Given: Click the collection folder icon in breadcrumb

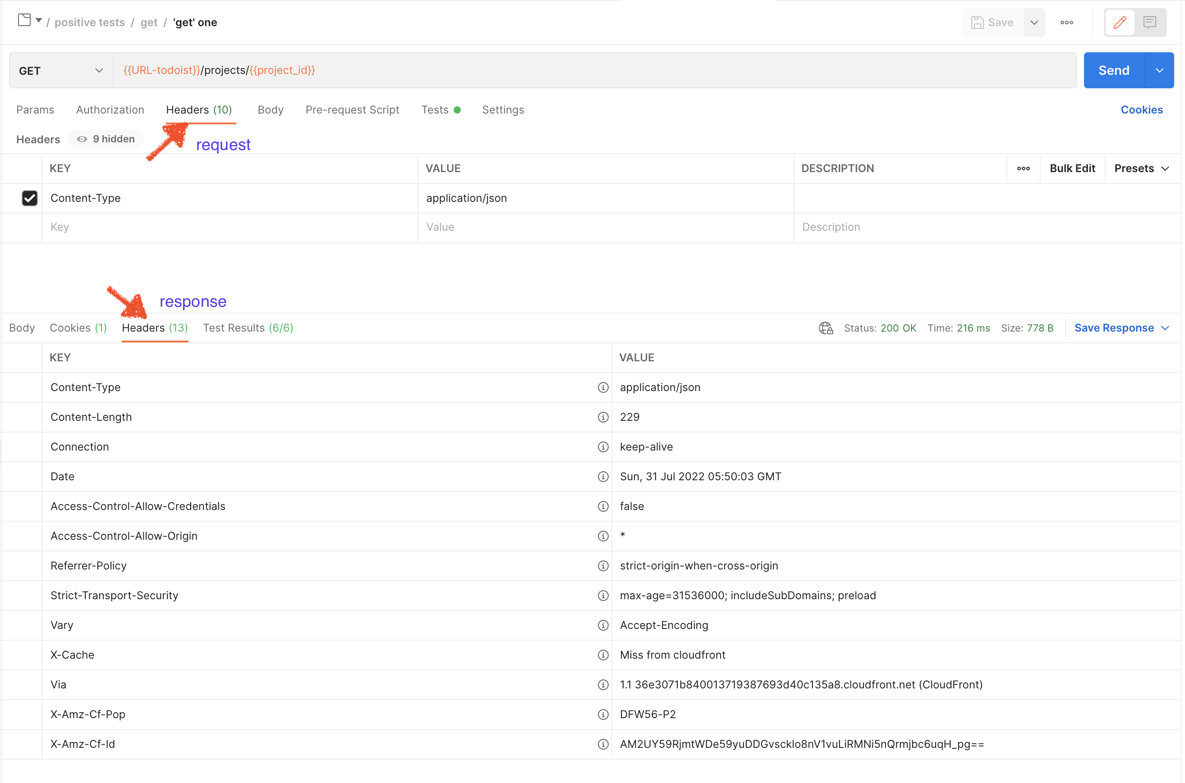Looking at the screenshot, I should coord(24,20).
